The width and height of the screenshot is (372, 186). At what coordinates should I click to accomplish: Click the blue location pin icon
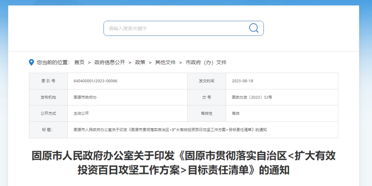pyautogui.click(x=31, y=62)
